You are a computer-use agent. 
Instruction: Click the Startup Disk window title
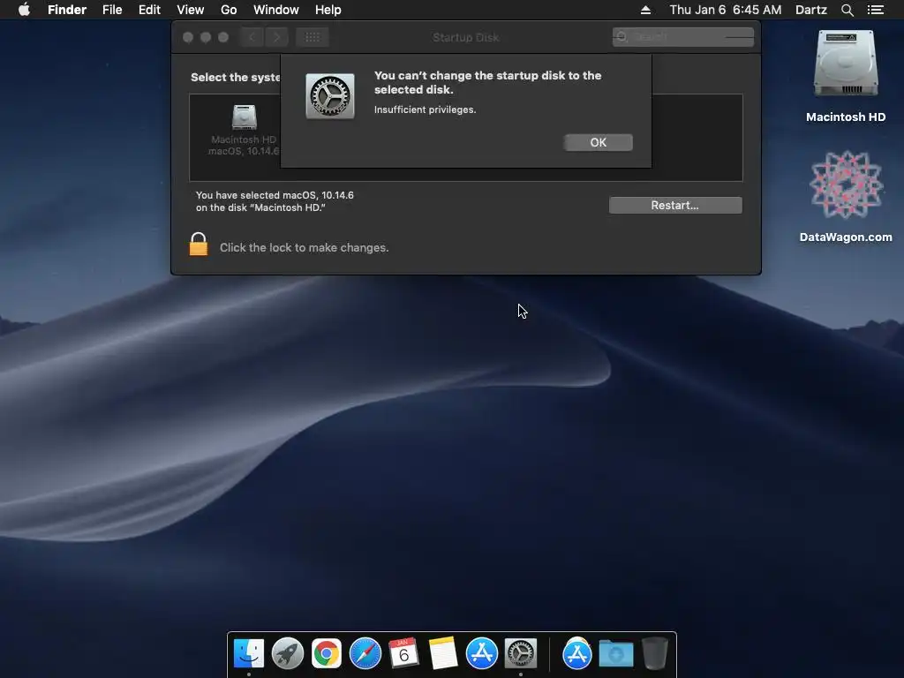click(466, 37)
